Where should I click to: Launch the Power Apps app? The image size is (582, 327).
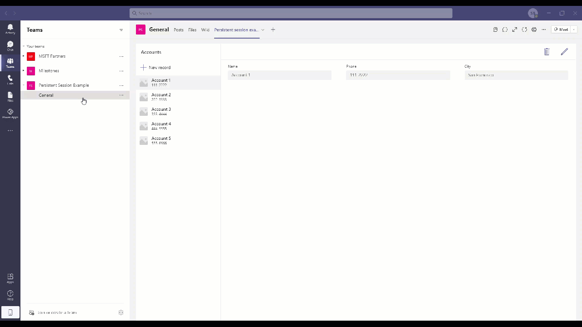tap(10, 113)
